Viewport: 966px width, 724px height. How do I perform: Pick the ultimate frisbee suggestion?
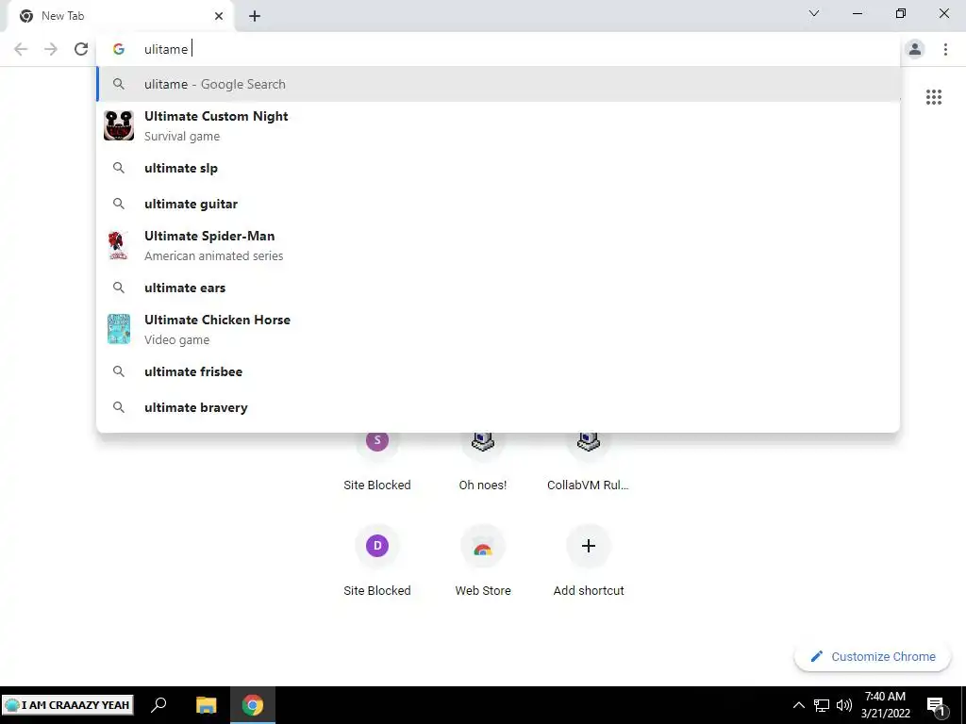click(498, 371)
